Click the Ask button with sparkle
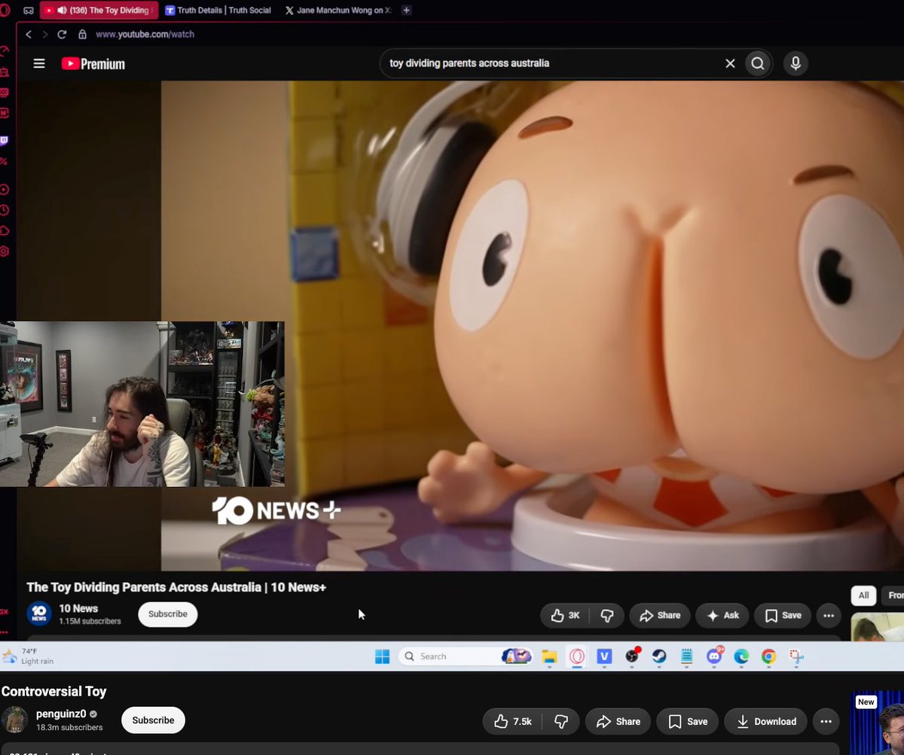 tap(722, 615)
